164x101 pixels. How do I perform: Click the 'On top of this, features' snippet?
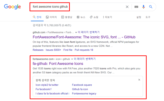click(x=86, y=44)
